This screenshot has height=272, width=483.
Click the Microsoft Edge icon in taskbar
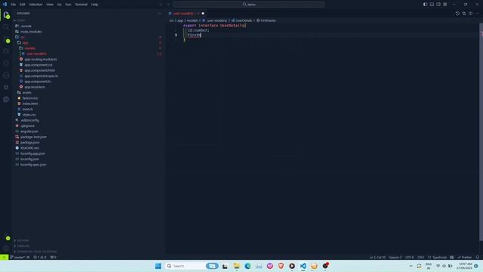(248, 266)
